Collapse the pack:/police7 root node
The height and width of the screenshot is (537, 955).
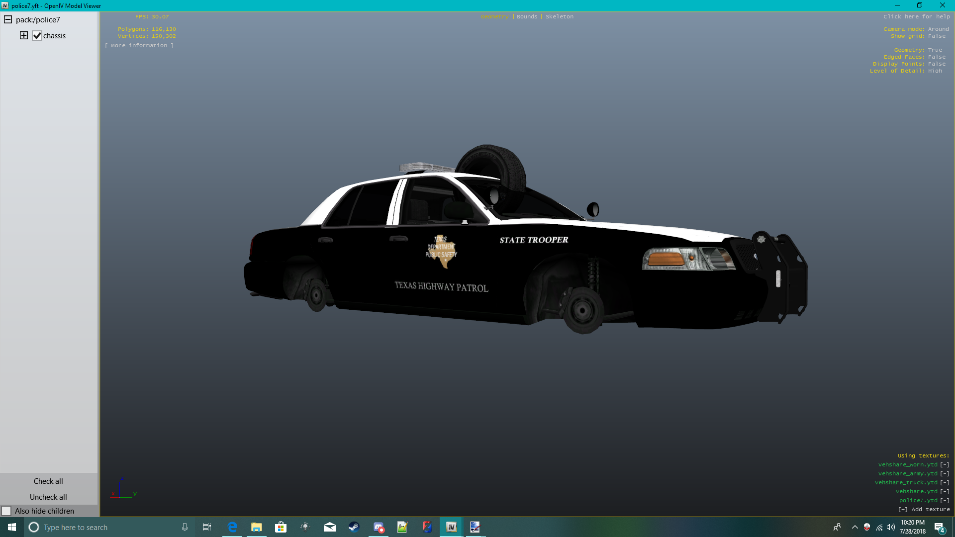[8, 19]
